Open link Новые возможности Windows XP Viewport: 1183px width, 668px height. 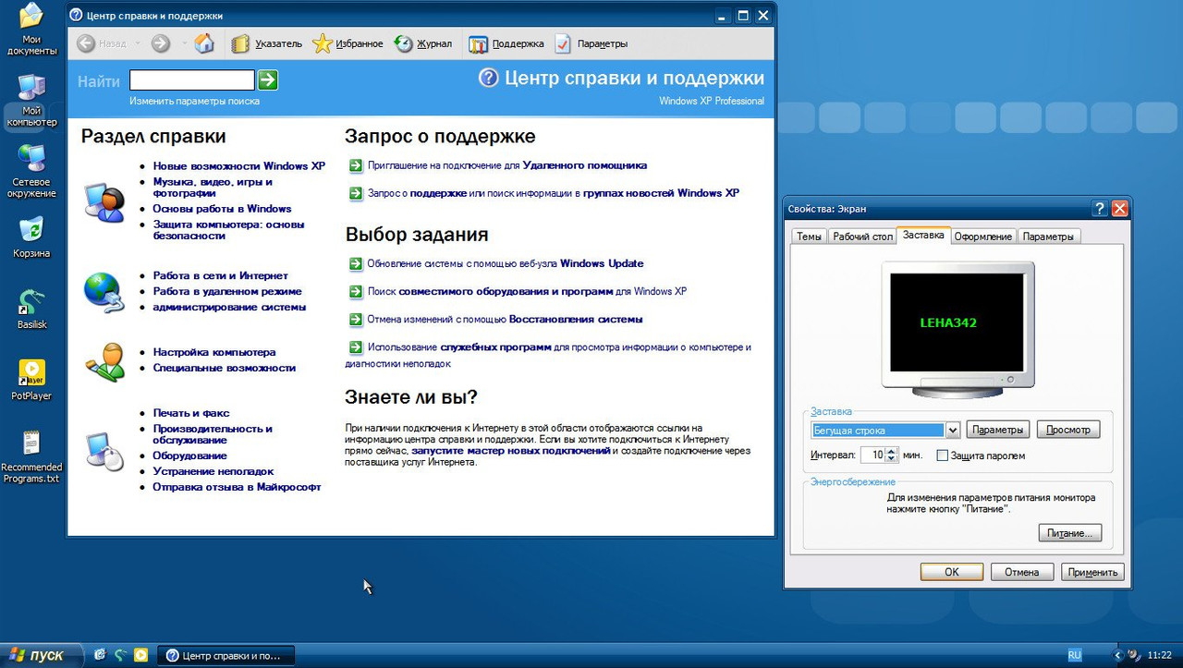click(x=239, y=166)
